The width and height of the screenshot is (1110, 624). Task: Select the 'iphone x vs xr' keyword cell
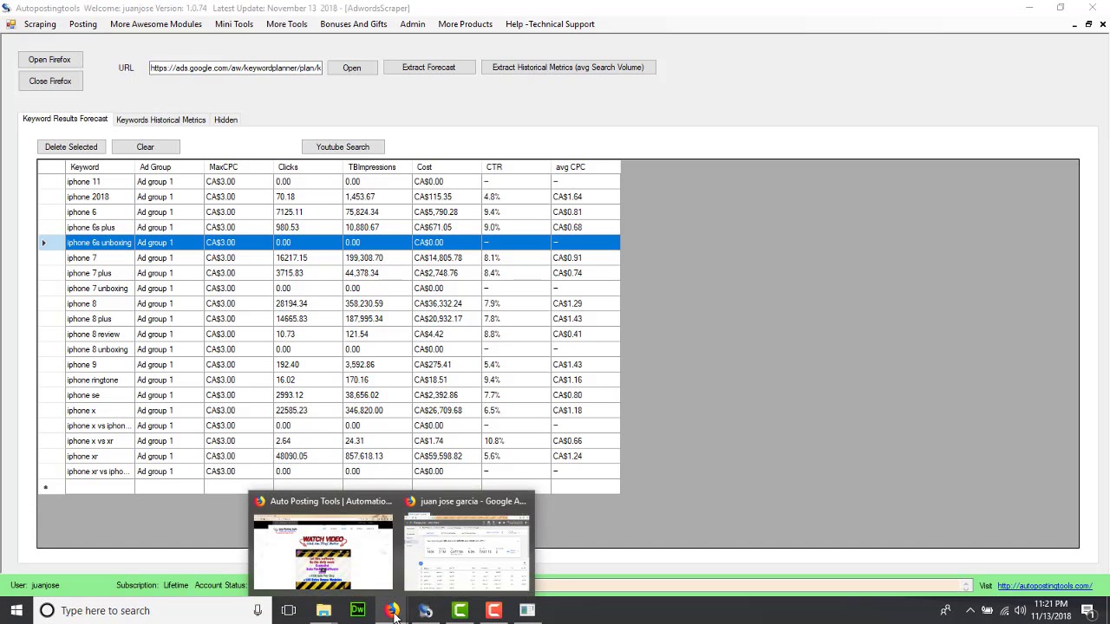coord(100,441)
